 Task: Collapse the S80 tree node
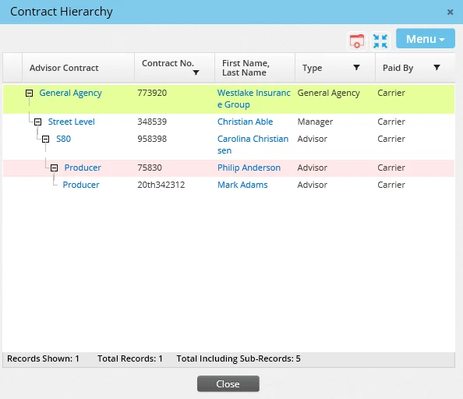[x=45, y=139]
